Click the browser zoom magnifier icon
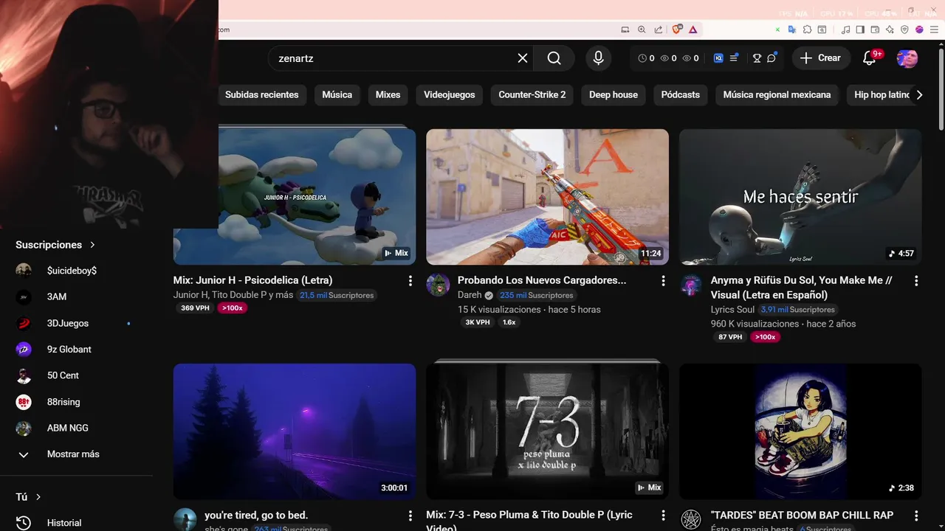945x531 pixels. [x=642, y=29]
